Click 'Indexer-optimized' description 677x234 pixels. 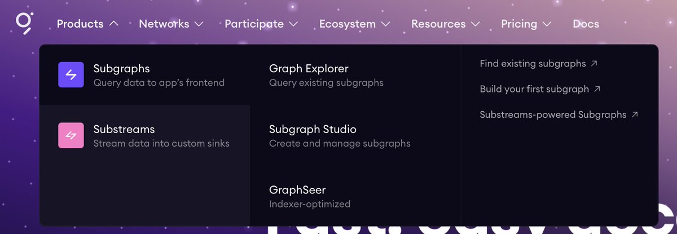(x=310, y=204)
